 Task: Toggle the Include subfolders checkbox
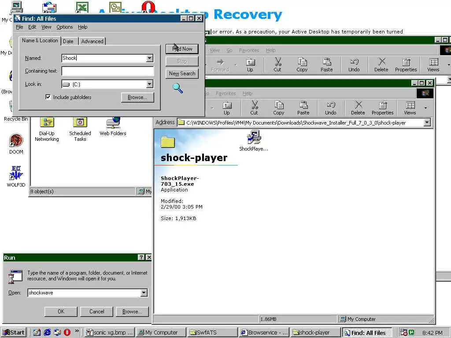click(48, 97)
